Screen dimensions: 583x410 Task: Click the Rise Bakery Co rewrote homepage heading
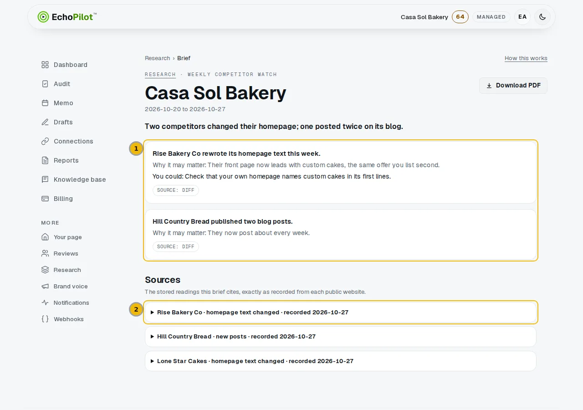[x=236, y=154]
